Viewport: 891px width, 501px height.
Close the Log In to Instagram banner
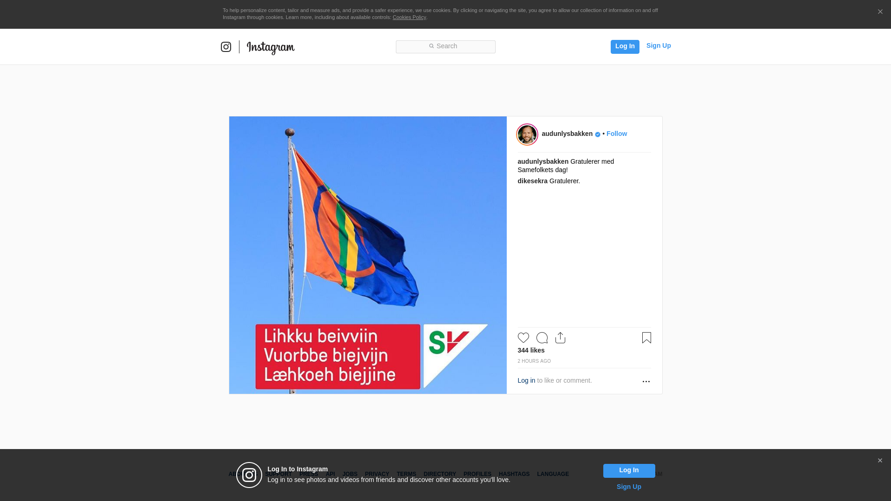click(880, 461)
